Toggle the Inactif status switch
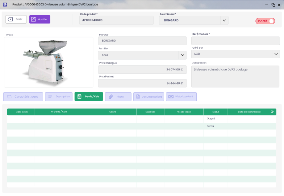 [x=265, y=21]
